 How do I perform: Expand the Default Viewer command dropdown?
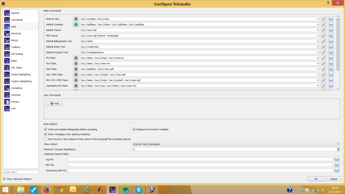(318, 30)
